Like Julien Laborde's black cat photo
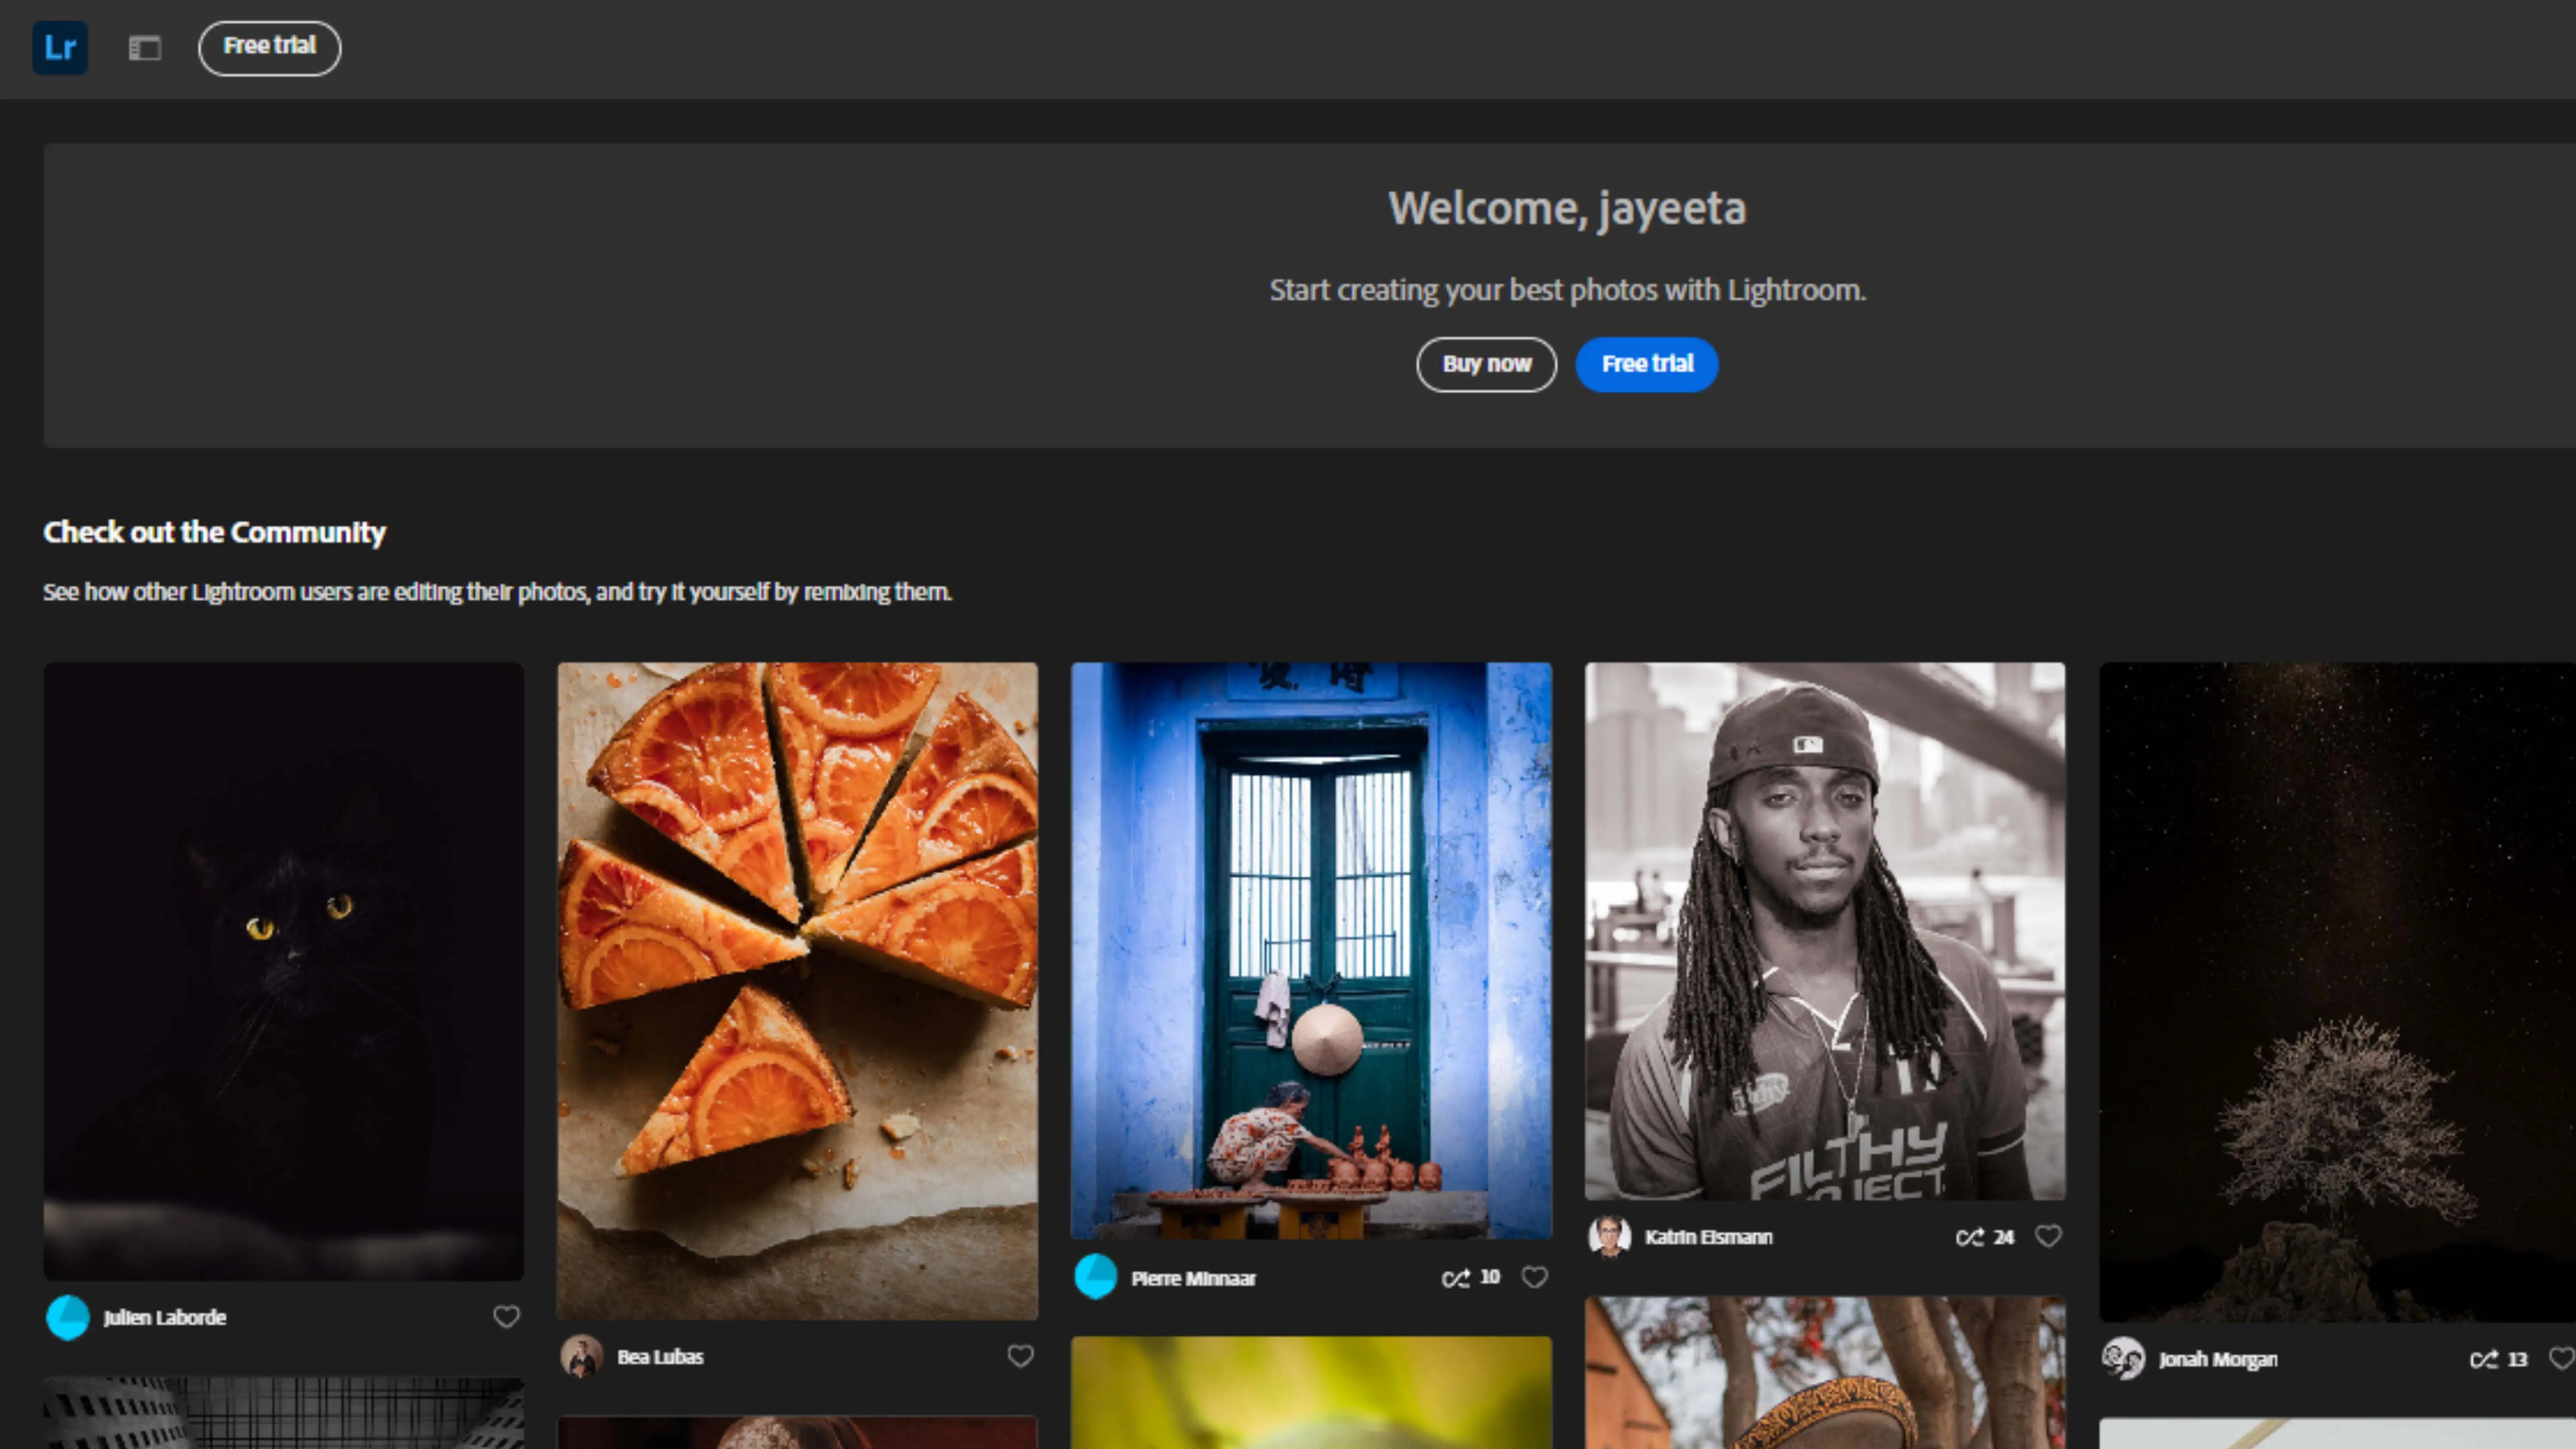This screenshot has width=2576, height=1449. pyautogui.click(x=506, y=1317)
